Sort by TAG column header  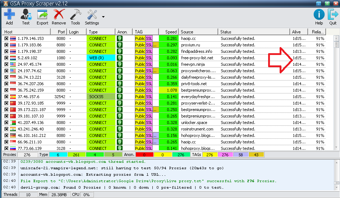tap(146, 32)
